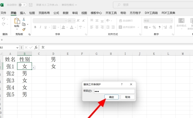Screen dimensions: 193x118
Task: Open the number format dropdown (常规)
Action: point(172,21)
